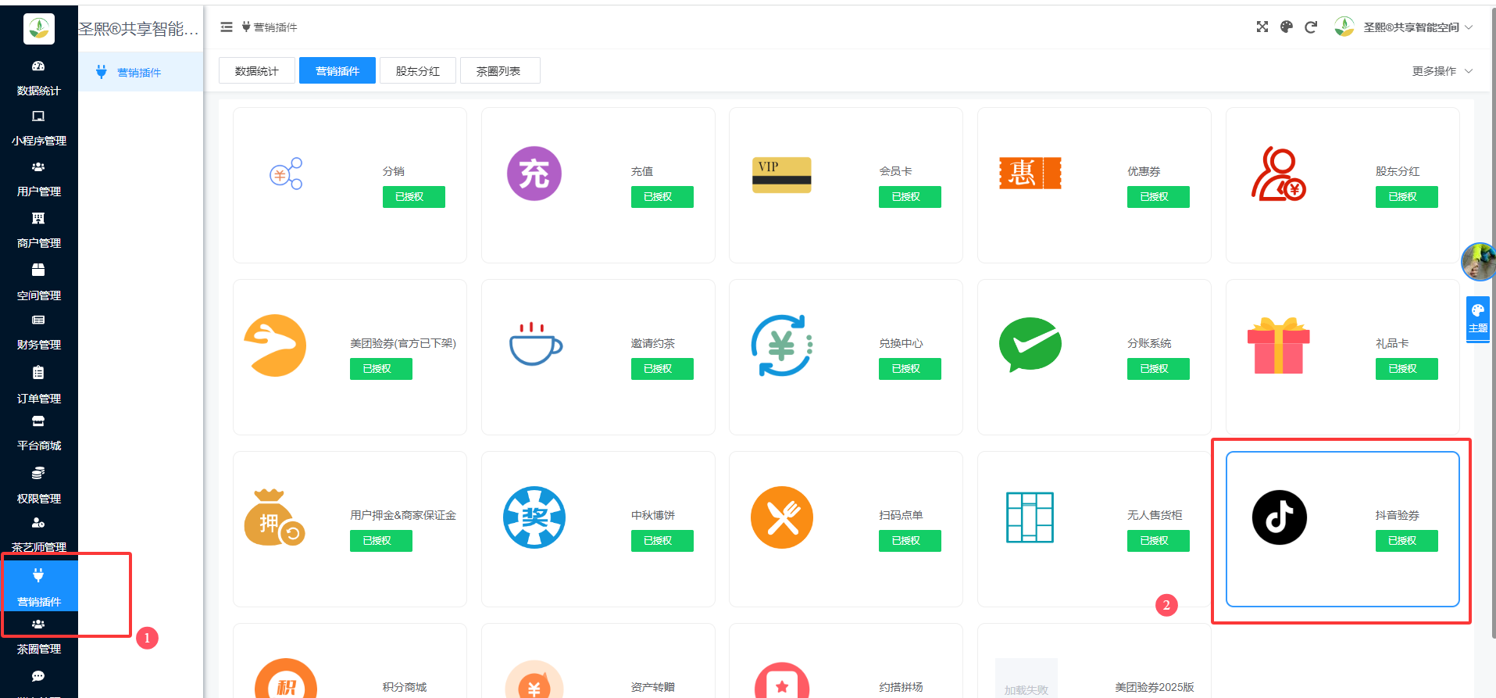The height and width of the screenshot is (698, 1496).
Task: Click 已授权 button under 礼品卡
Action: (1407, 369)
